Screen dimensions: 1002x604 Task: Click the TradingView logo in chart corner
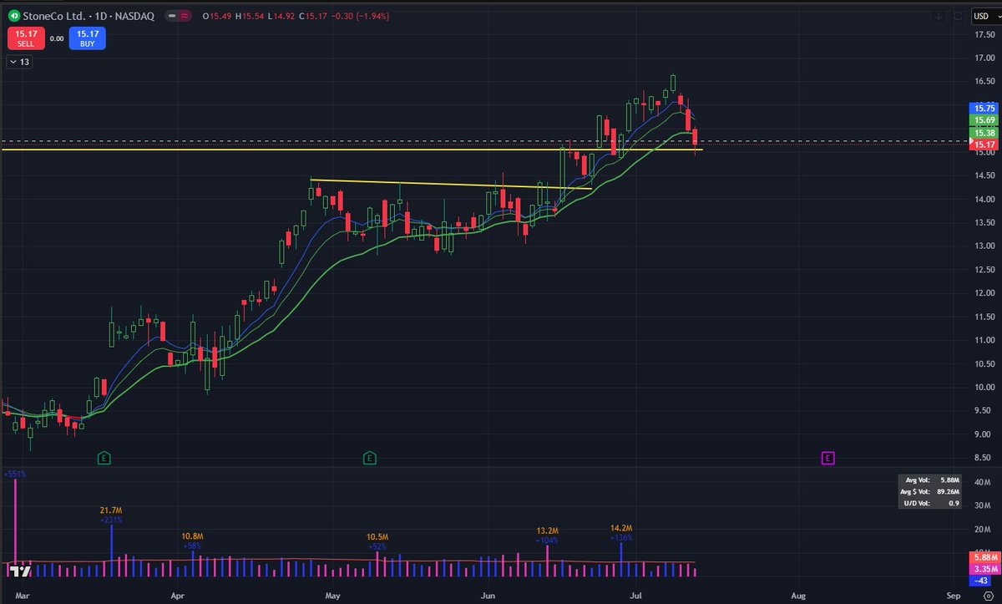point(21,571)
